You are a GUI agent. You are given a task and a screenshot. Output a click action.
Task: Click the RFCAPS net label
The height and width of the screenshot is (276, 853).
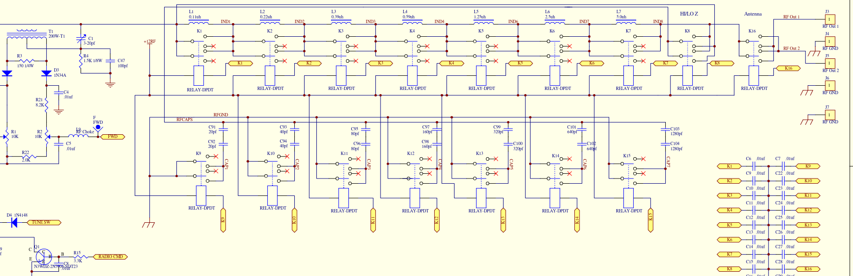[184, 120]
